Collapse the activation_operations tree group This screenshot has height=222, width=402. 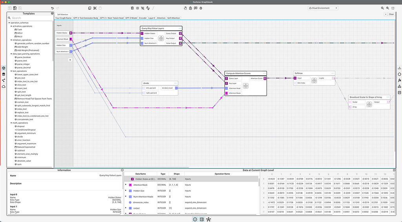[x=11, y=26]
